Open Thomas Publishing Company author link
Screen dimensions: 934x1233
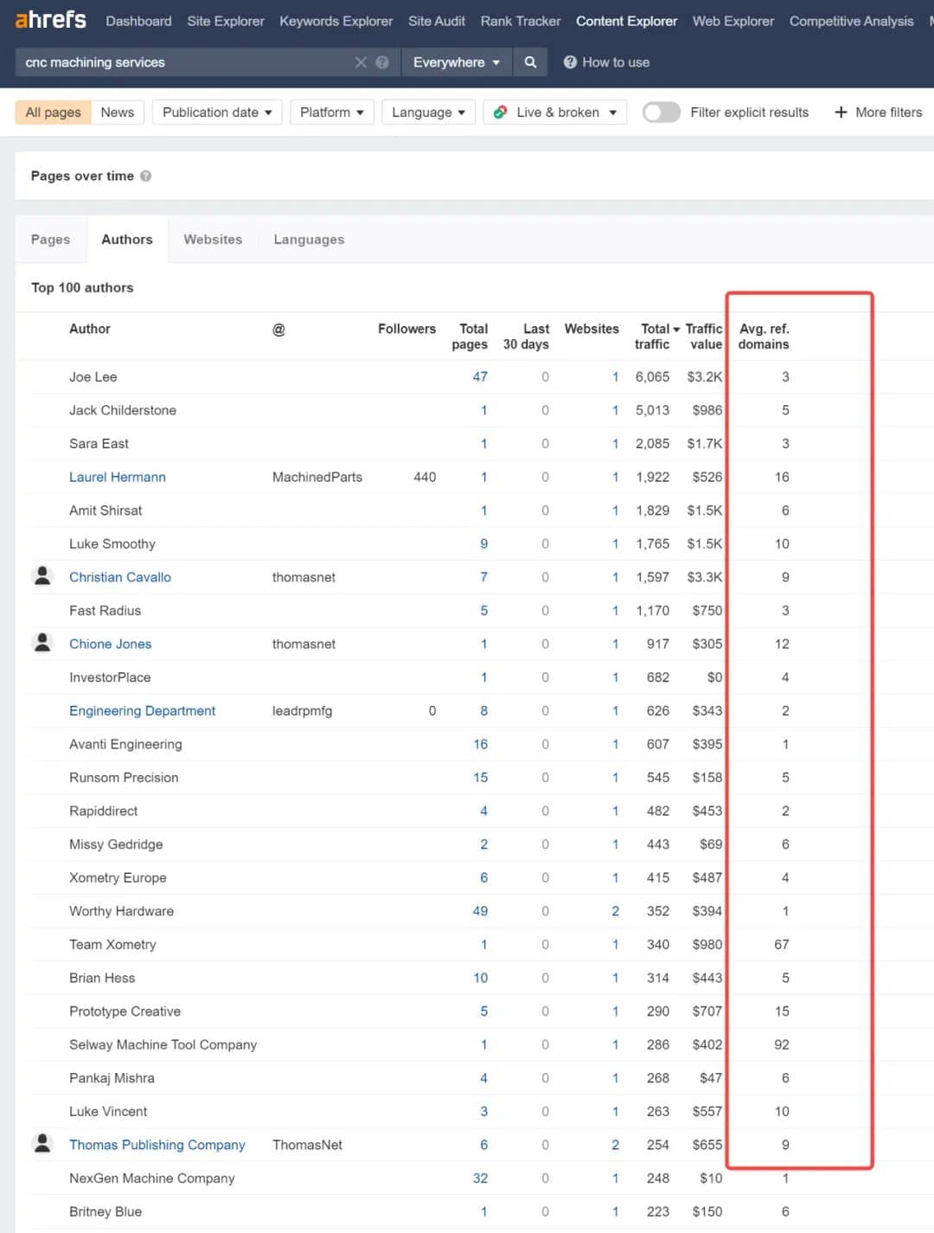tap(157, 1145)
